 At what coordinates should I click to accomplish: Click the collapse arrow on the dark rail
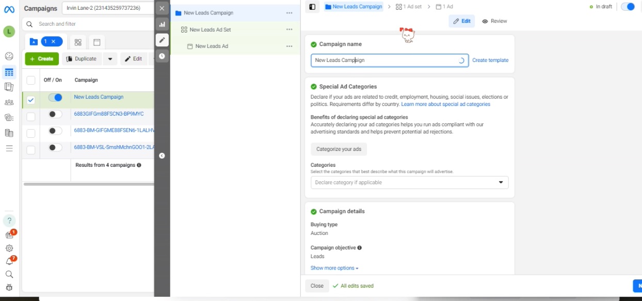[x=162, y=155]
